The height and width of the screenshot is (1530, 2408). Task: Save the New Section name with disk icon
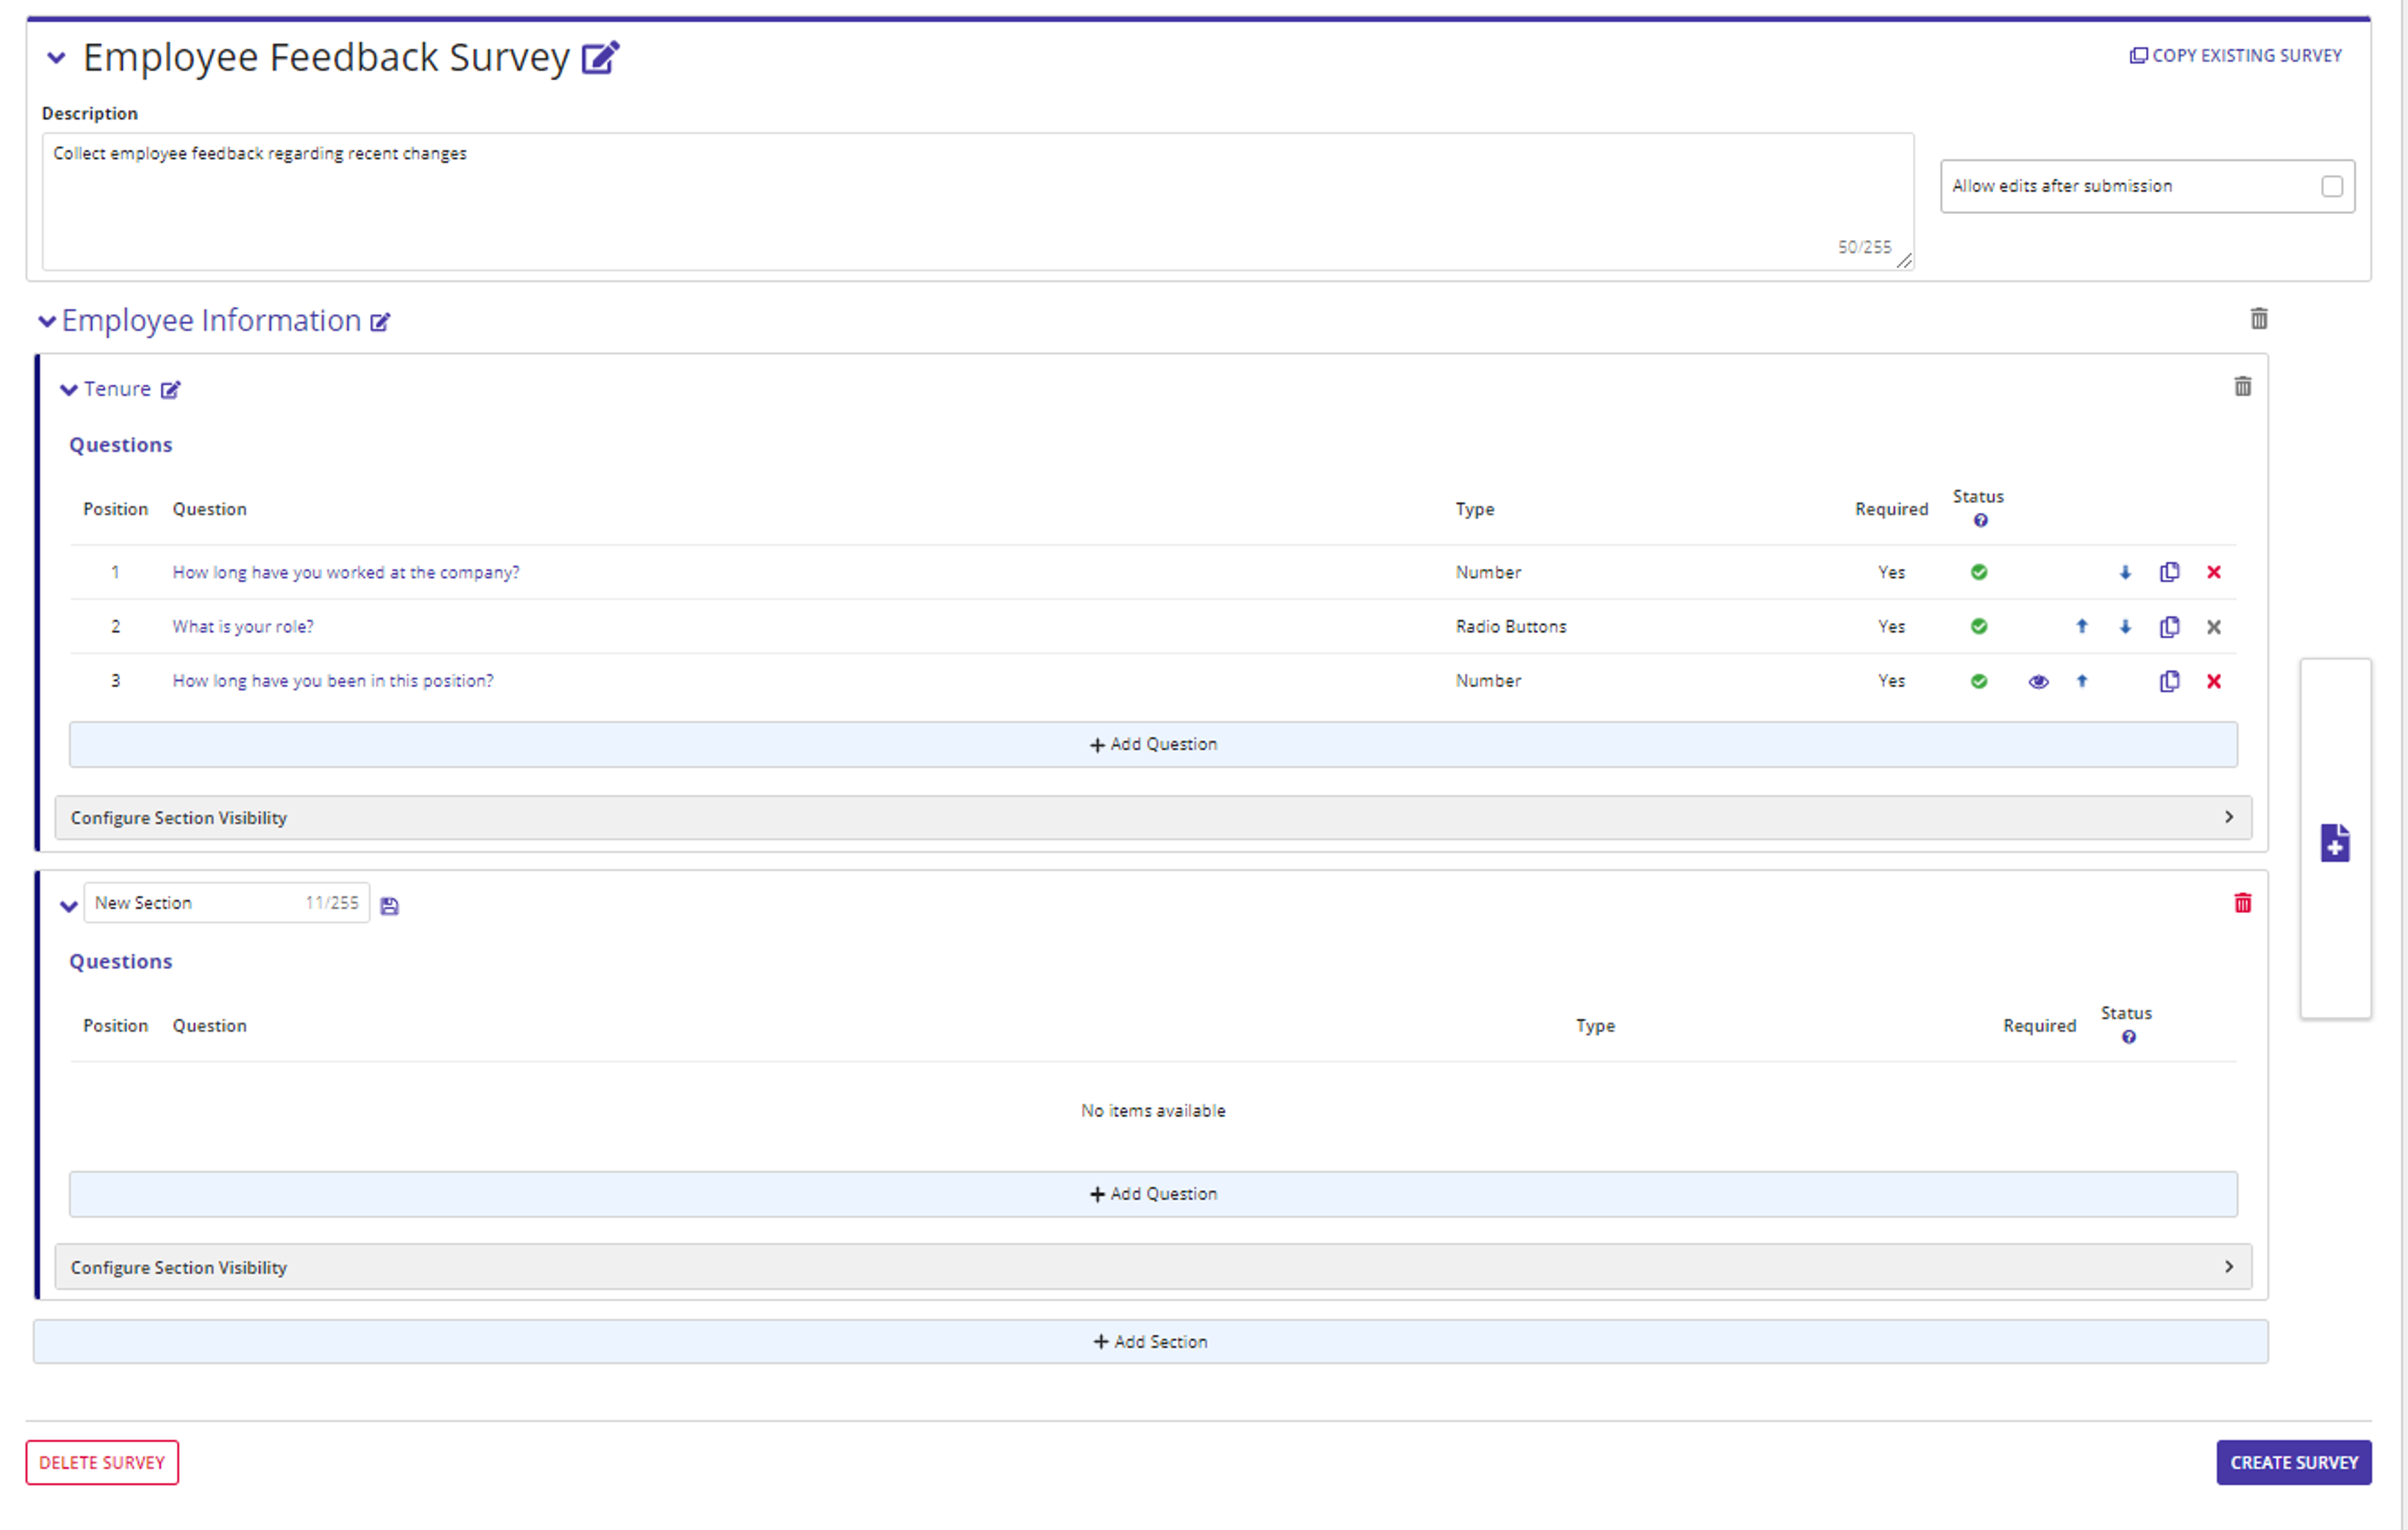(390, 906)
